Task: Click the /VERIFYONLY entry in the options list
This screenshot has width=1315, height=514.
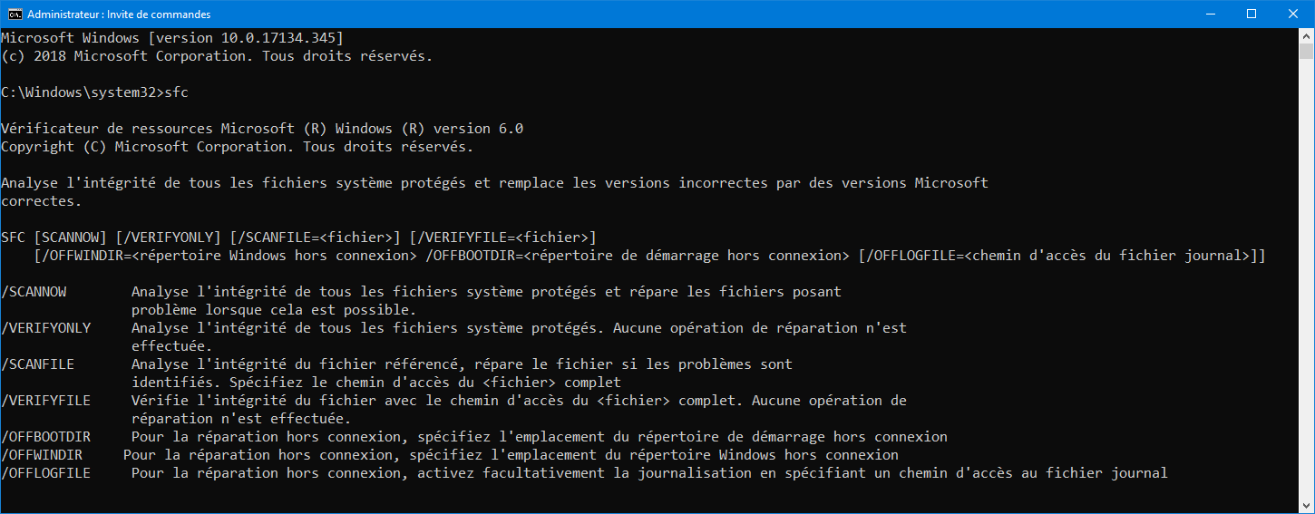Action: click(x=46, y=328)
